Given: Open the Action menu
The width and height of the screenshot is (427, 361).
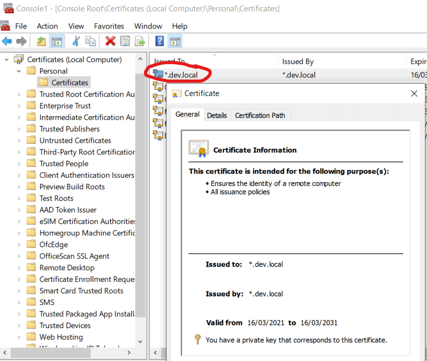Looking at the screenshot, I should 47,26.
